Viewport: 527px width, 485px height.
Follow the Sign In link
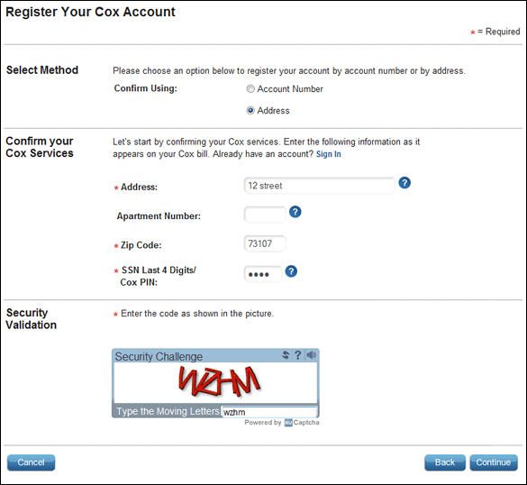coord(329,154)
